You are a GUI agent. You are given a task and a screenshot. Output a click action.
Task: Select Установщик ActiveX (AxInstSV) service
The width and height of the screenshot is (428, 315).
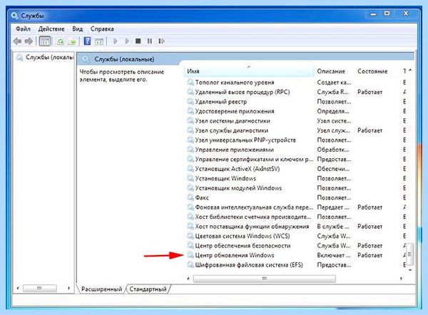[238, 168]
